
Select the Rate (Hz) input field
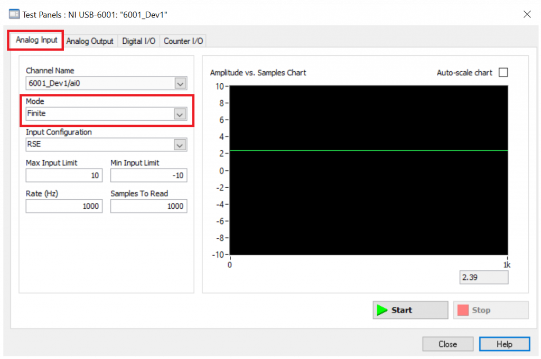[x=64, y=206]
